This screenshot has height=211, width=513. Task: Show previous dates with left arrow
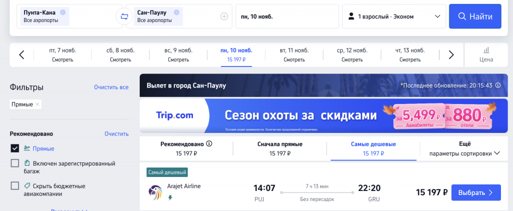[22, 54]
